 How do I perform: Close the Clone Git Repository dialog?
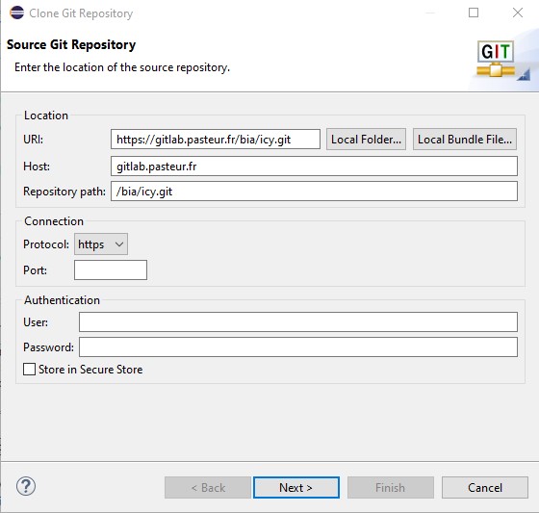pos(518,13)
